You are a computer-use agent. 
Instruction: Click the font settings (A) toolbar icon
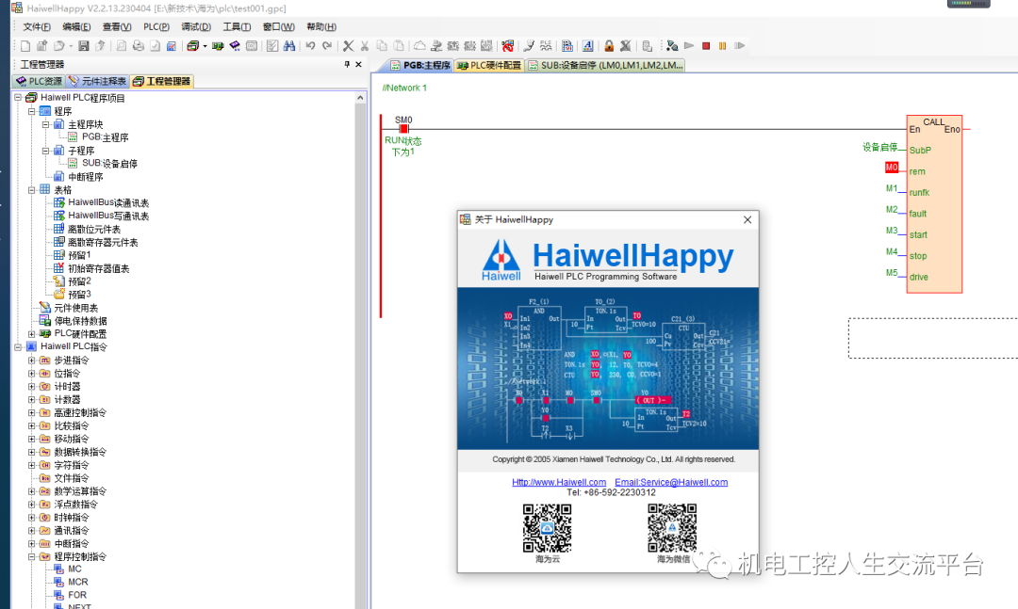(587, 46)
